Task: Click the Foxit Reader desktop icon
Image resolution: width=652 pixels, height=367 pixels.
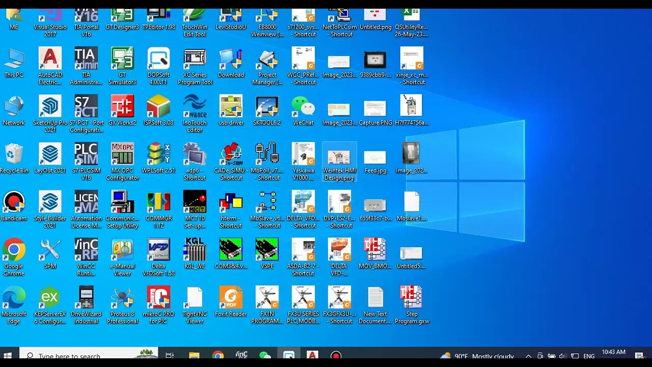Action: point(231,302)
